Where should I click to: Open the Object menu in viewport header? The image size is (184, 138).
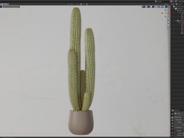[18, 7]
